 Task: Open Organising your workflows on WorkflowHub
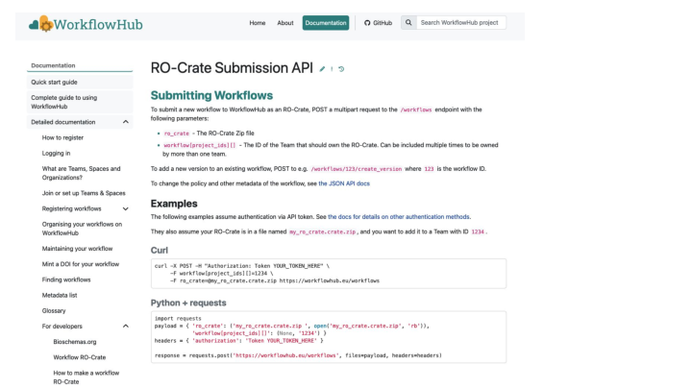tap(82, 229)
